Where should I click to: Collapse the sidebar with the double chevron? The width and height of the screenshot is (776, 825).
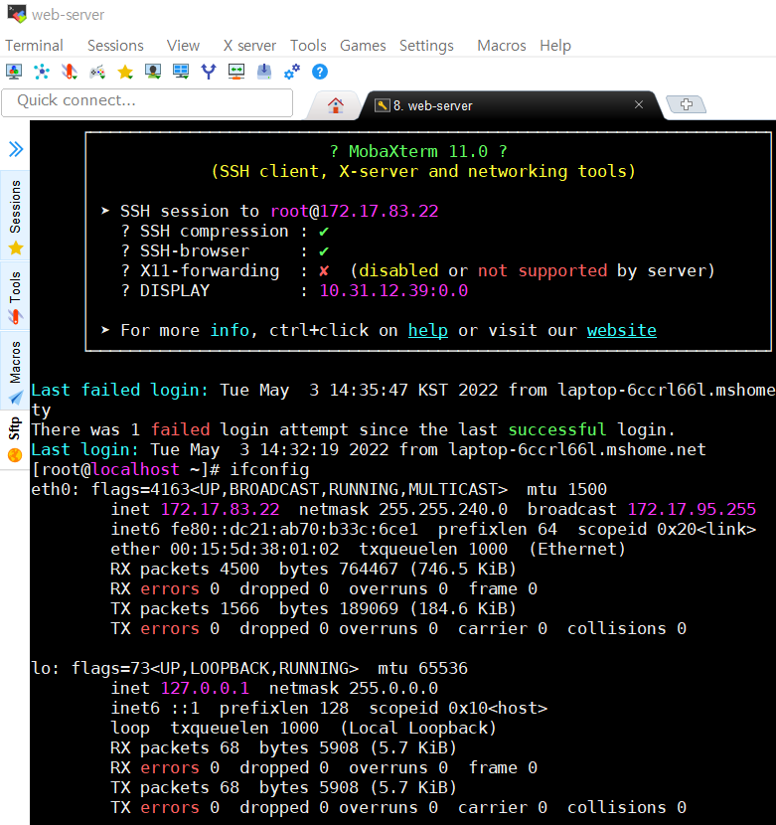click(x=16, y=149)
